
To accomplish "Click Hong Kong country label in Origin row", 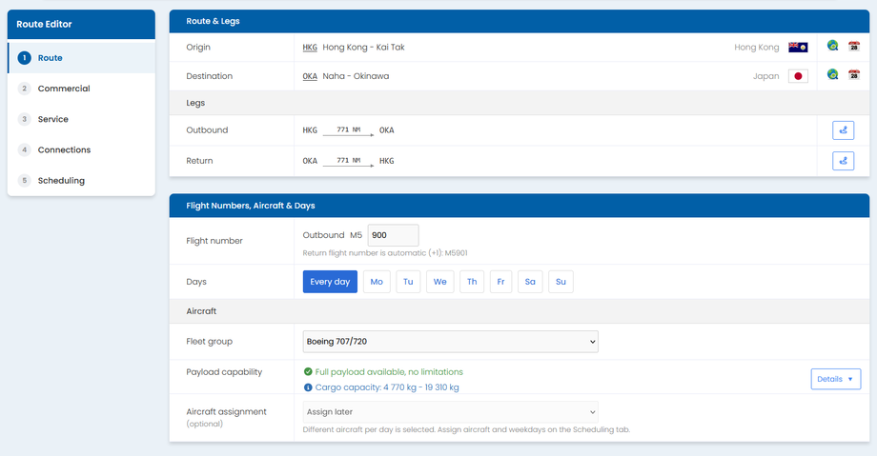I will click(756, 48).
